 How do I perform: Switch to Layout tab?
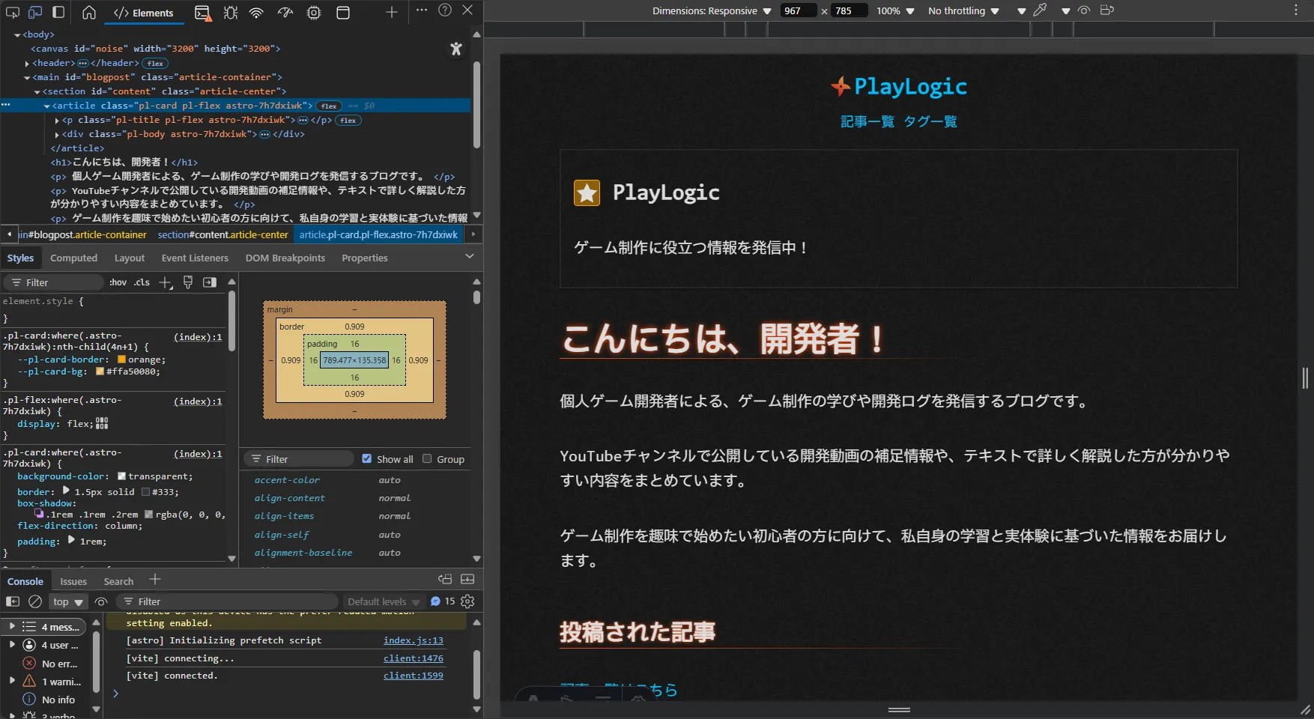130,258
